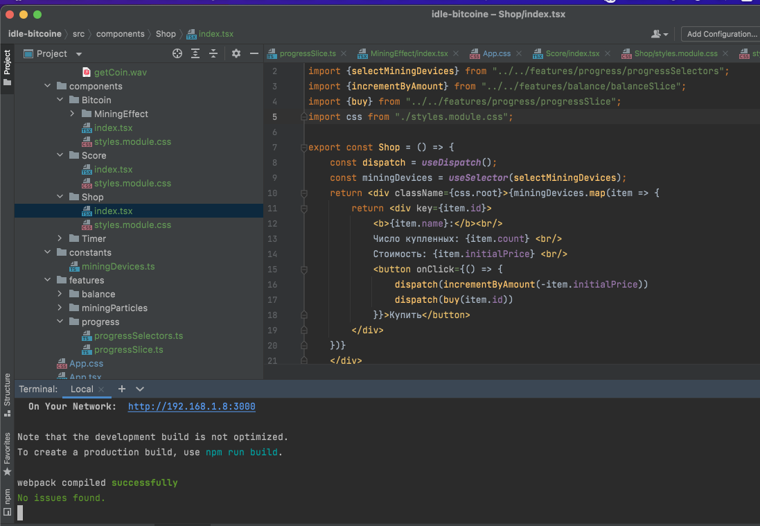Open Project panel gear settings
760x526 pixels.
click(x=236, y=53)
